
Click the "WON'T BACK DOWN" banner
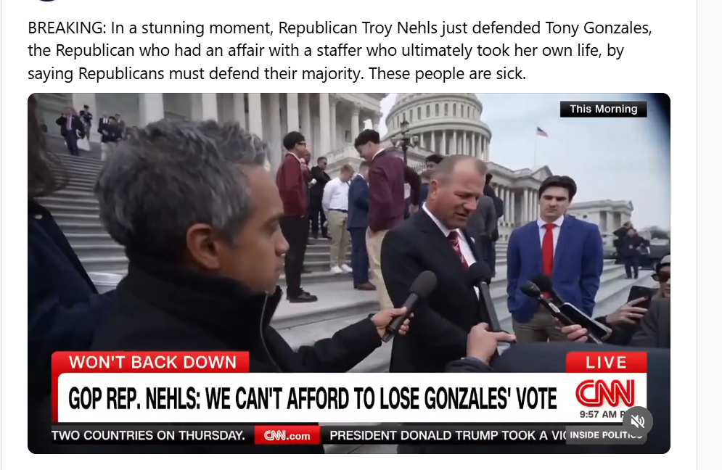point(152,362)
